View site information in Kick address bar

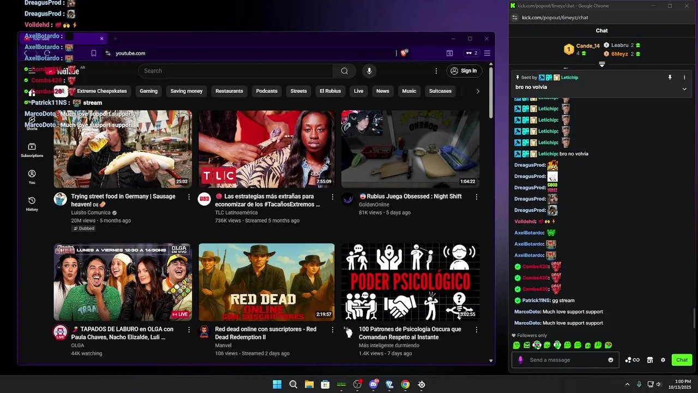coord(514,17)
